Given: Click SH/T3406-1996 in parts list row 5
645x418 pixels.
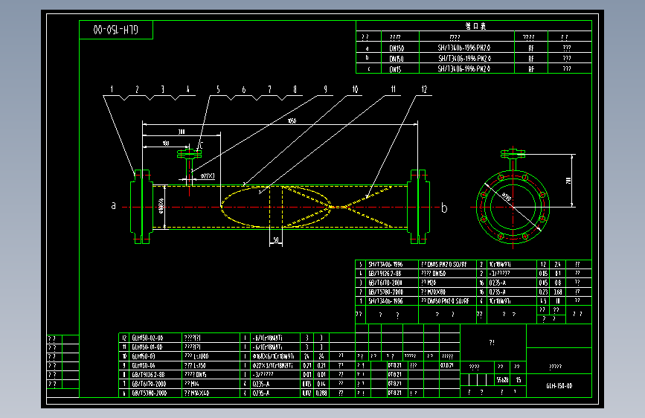Looking at the screenshot, I should pos(385,265).
